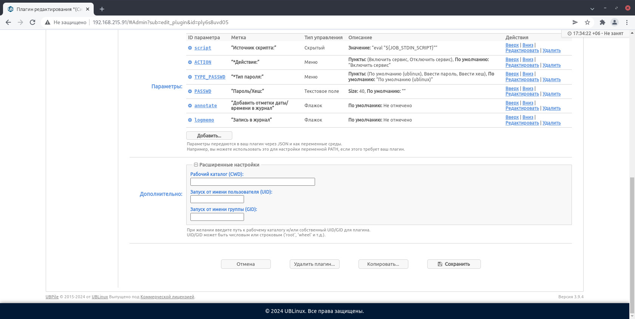635x319 pixels.
Task: Click the browser address bar URL
Action: (x=161, y=22)
